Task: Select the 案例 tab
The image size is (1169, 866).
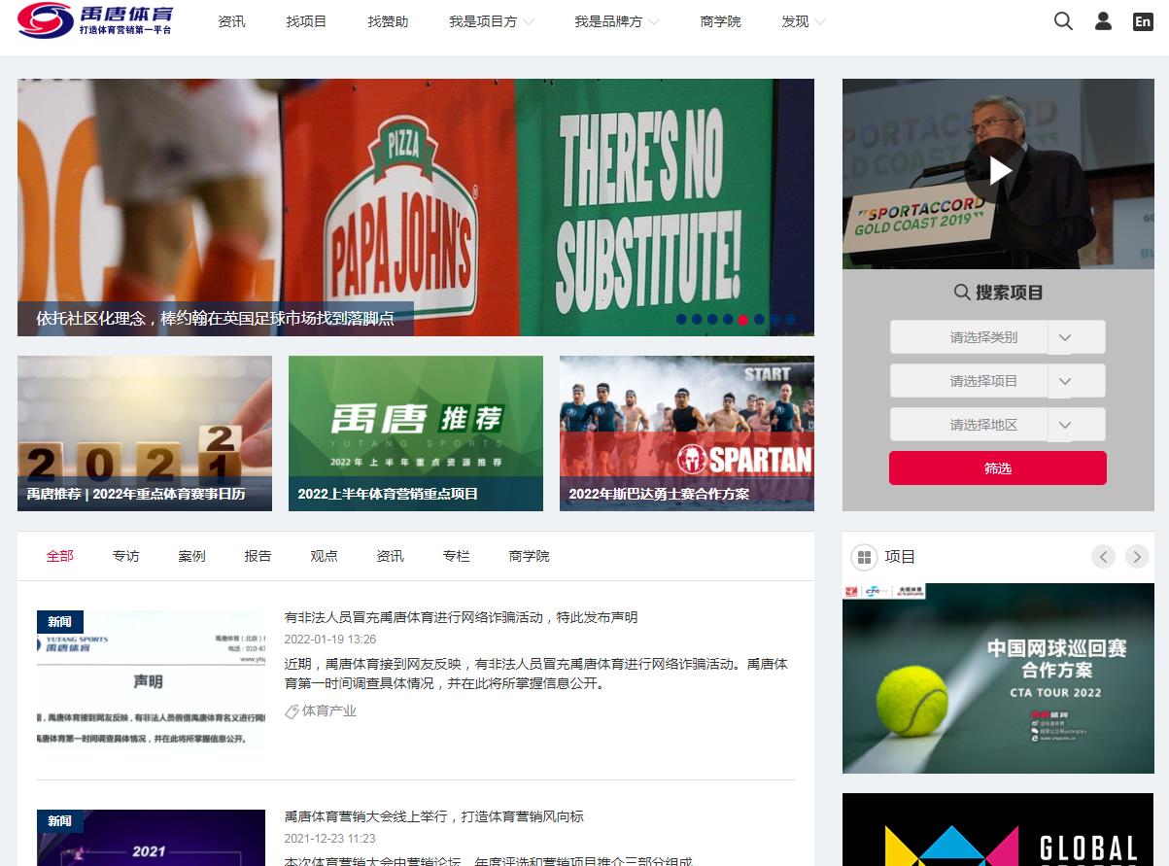Action: (191, 556)
